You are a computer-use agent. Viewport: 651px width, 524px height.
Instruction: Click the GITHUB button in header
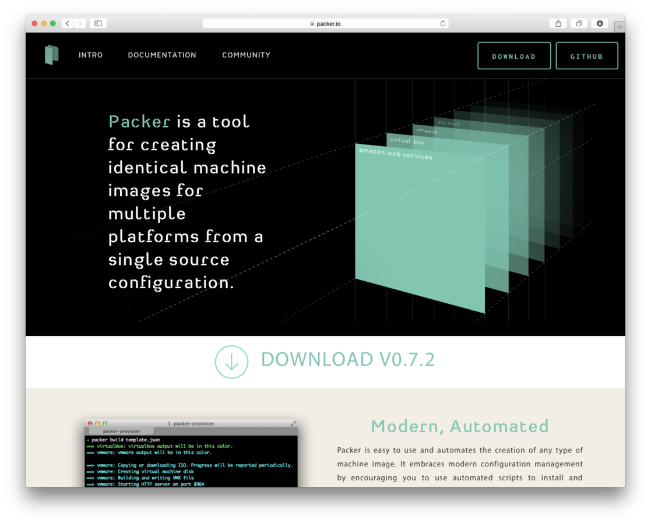[587, 55]
